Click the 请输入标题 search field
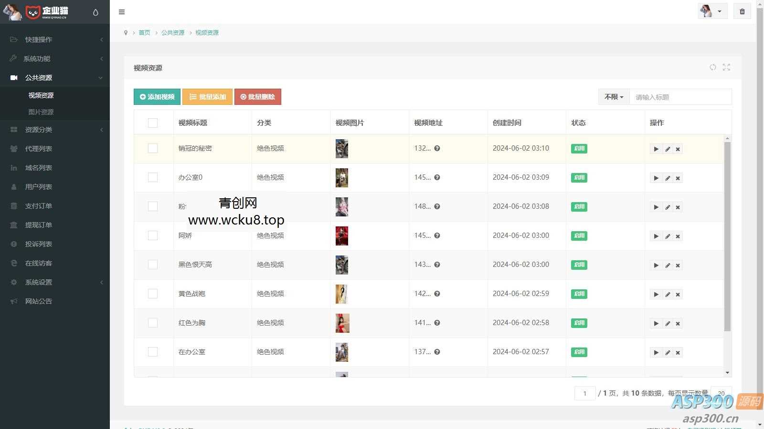 [x=680, y=97]
